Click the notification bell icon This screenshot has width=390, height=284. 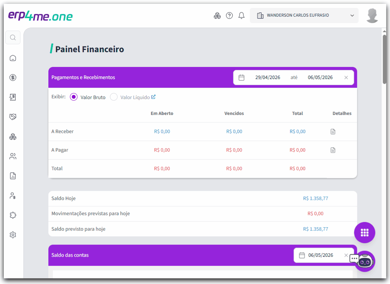pos(241,16)
